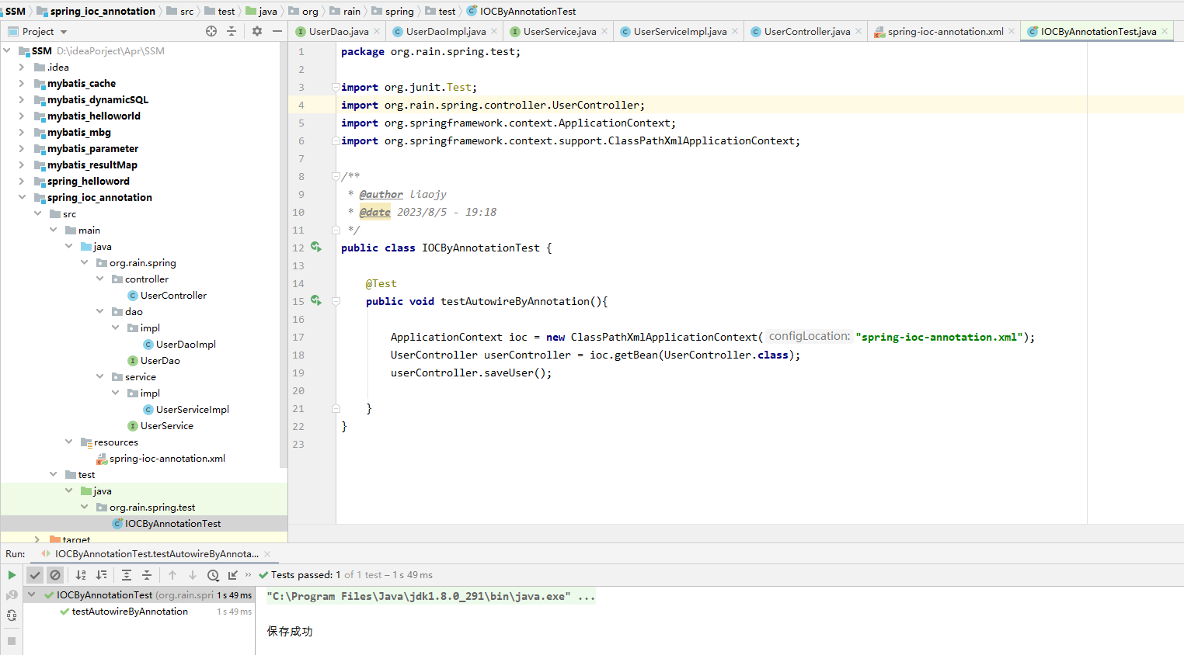The height and width of the screenshot is (655, 1184).
Task: Click Previous Failed Test up arrow
Action: (x=172, y=575)
